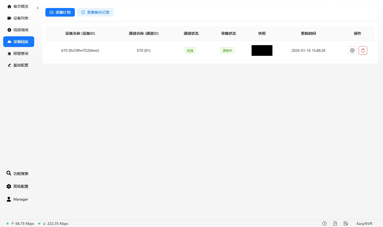Open the black snapshot thumbnail for K70
Screen dimensions: 383x227
tap(262, 50)
